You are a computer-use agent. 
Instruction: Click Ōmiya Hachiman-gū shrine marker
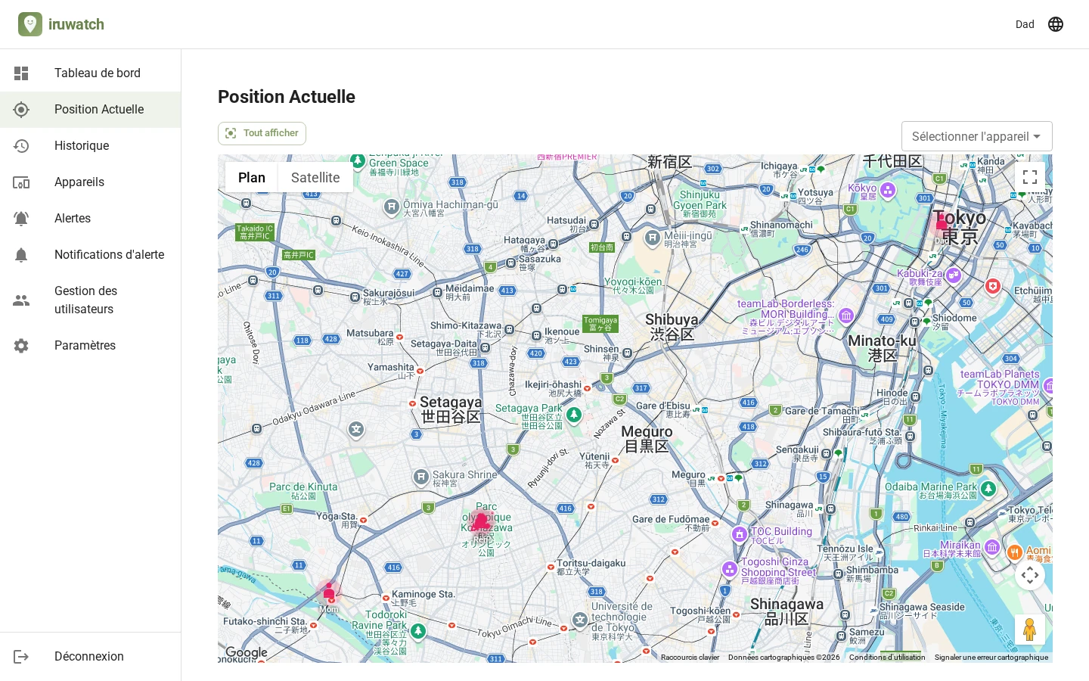(391, 207)
